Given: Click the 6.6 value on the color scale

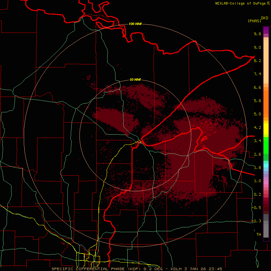Looking at the screenshot, I should click(257, 87).
